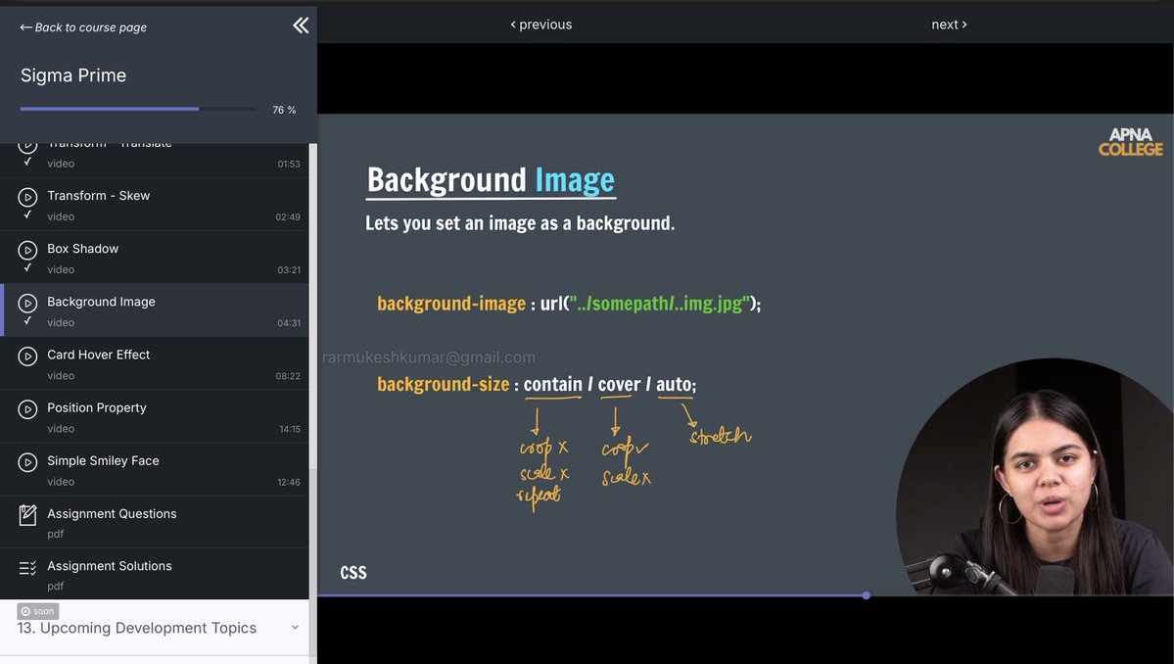
Task: Click the clock icon on the soon badge
Action: coord(26,610)
